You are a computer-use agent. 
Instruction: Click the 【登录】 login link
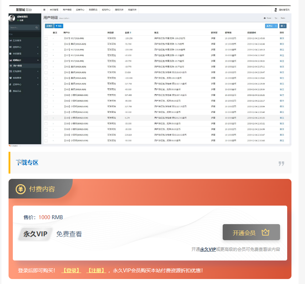coord(71,270)
